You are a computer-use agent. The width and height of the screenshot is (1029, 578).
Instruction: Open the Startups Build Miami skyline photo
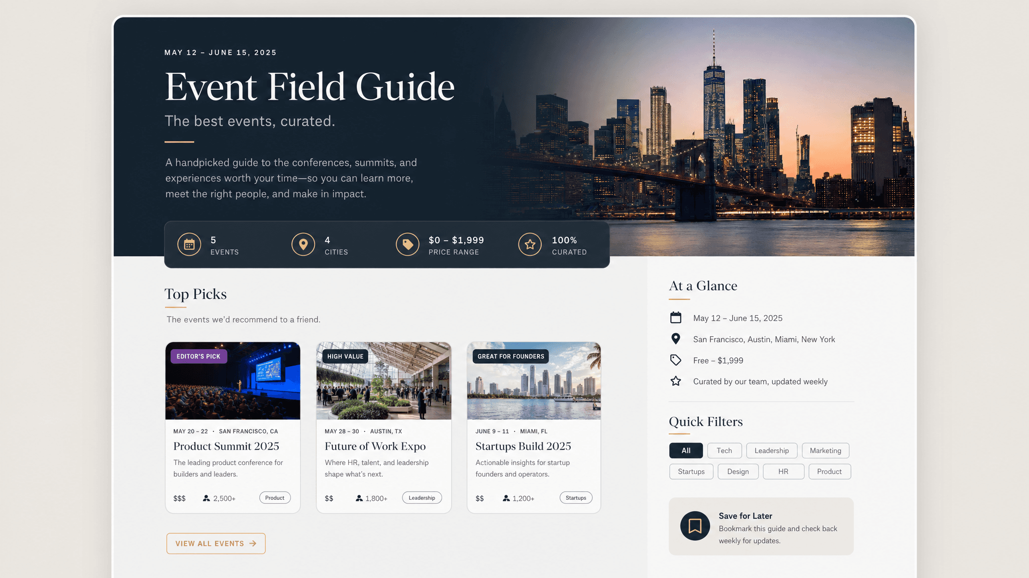[x=534, y=381]
